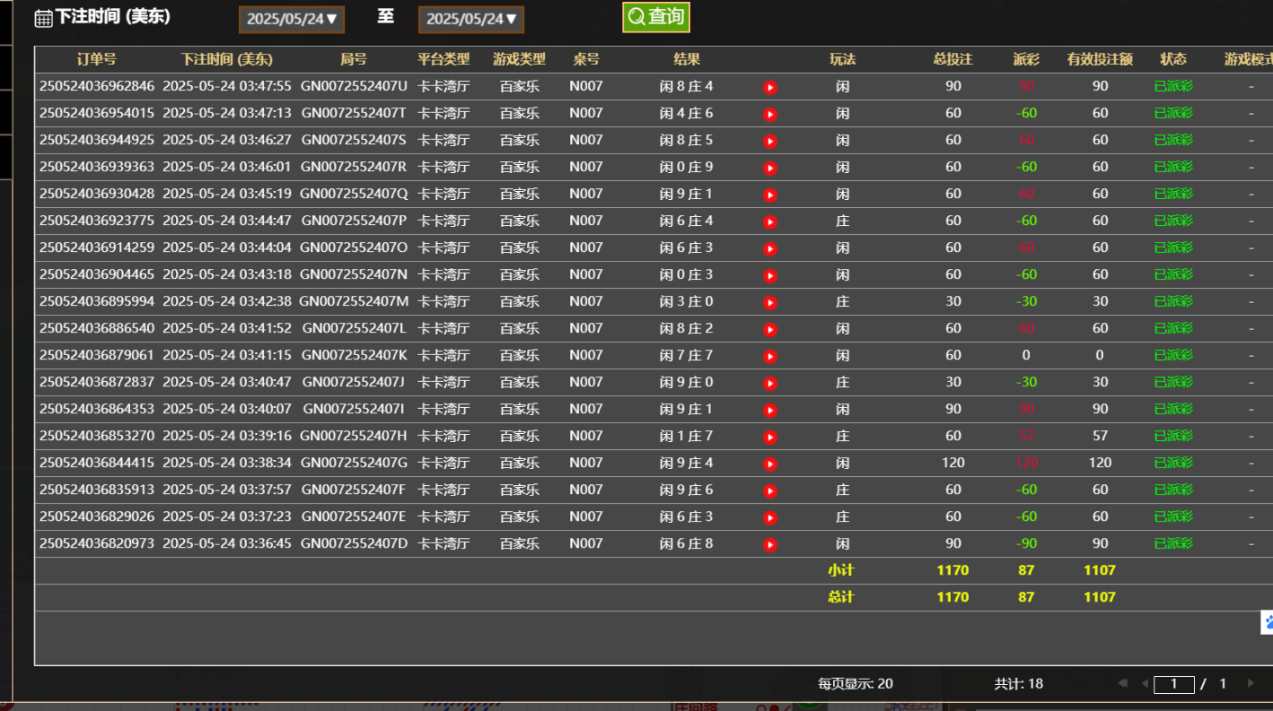
Task: Play replay for 闲 3 庄 0 result
Action: click(769, 301)
